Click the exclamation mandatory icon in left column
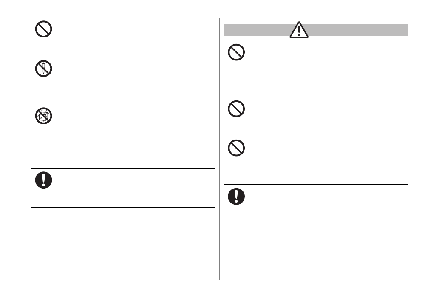The height and width of the screenshot is (300, 439). click(x=43, y=180)
